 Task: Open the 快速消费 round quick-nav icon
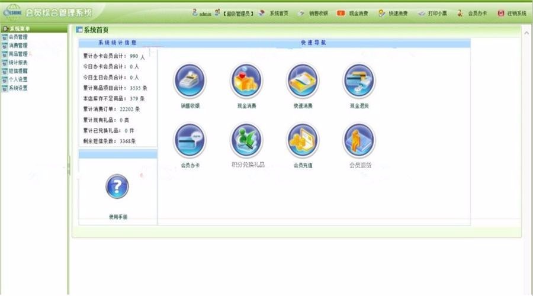point(303,81)
